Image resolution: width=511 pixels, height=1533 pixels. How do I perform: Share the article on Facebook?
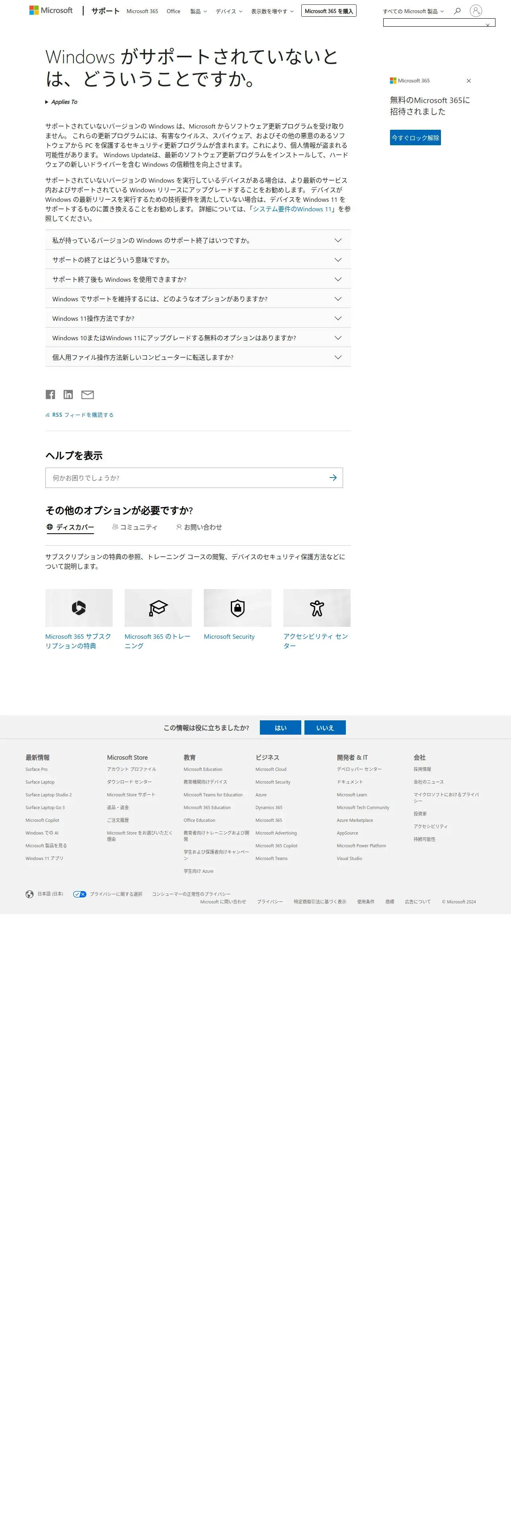click(x=51, y=394)
